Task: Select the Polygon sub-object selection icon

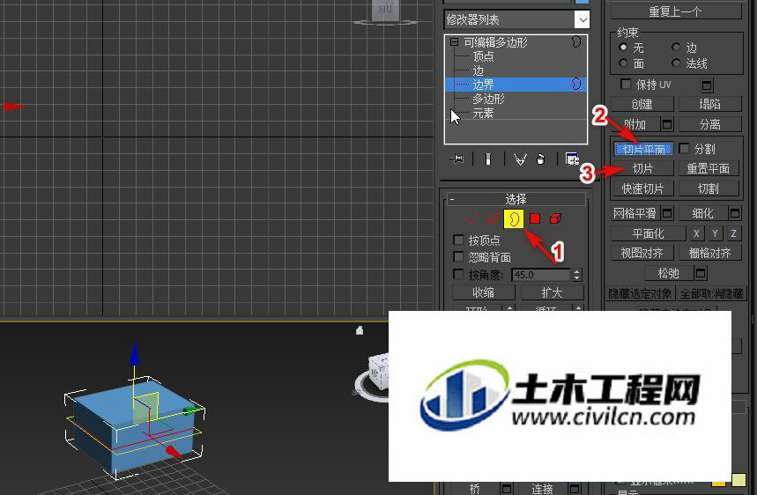Action: (534, 219)
